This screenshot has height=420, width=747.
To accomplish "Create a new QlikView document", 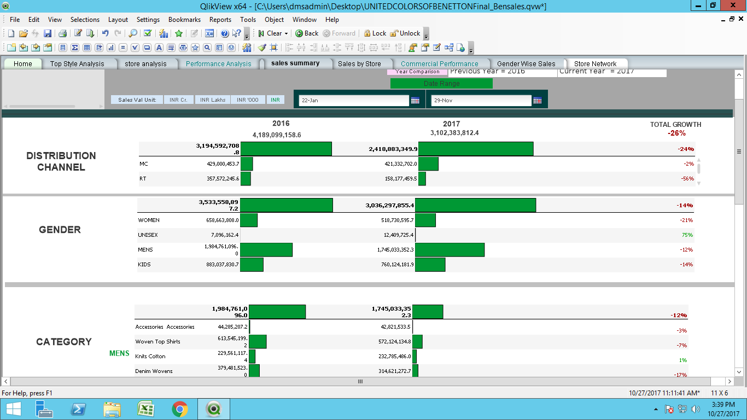I will click(x=11, y=33).
